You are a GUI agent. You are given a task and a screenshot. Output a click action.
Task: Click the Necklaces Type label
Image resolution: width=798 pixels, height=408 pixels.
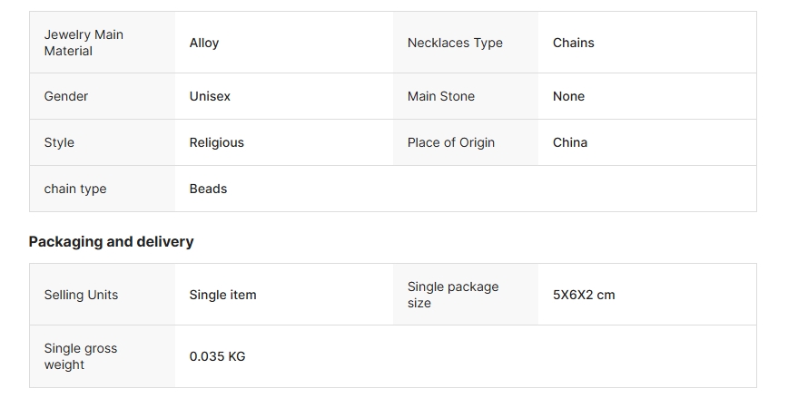tap(455, 43)
